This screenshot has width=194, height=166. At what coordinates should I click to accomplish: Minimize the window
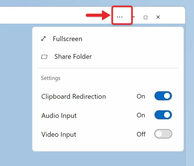coord(134,17)
